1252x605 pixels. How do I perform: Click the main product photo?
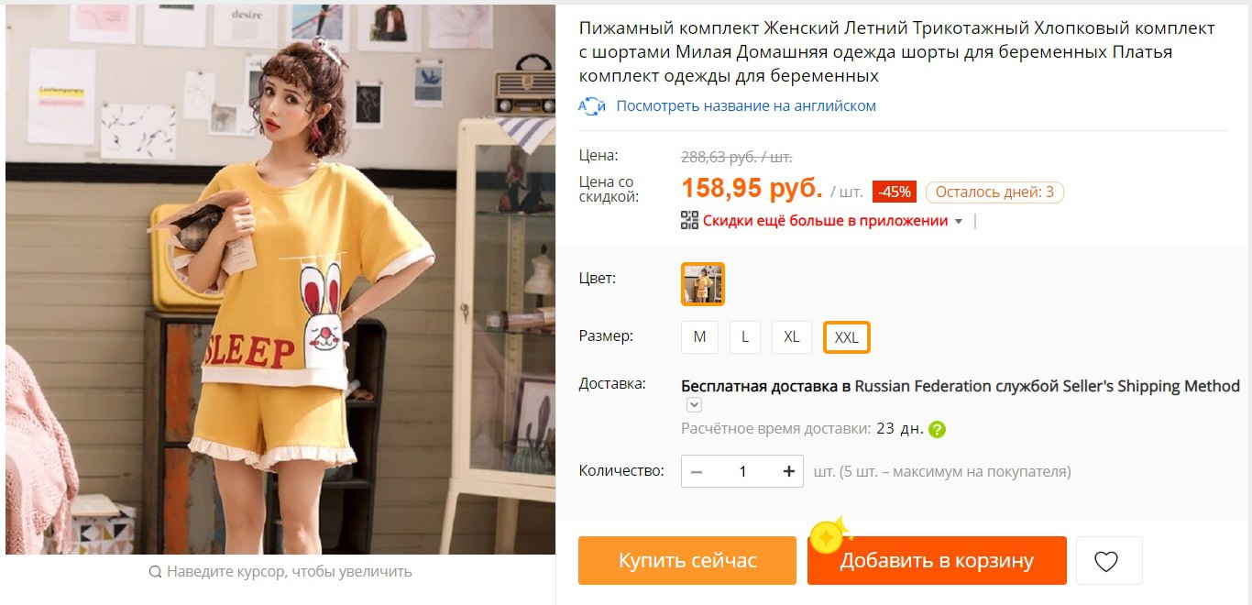pyautogui.click(x=280, y=280)
